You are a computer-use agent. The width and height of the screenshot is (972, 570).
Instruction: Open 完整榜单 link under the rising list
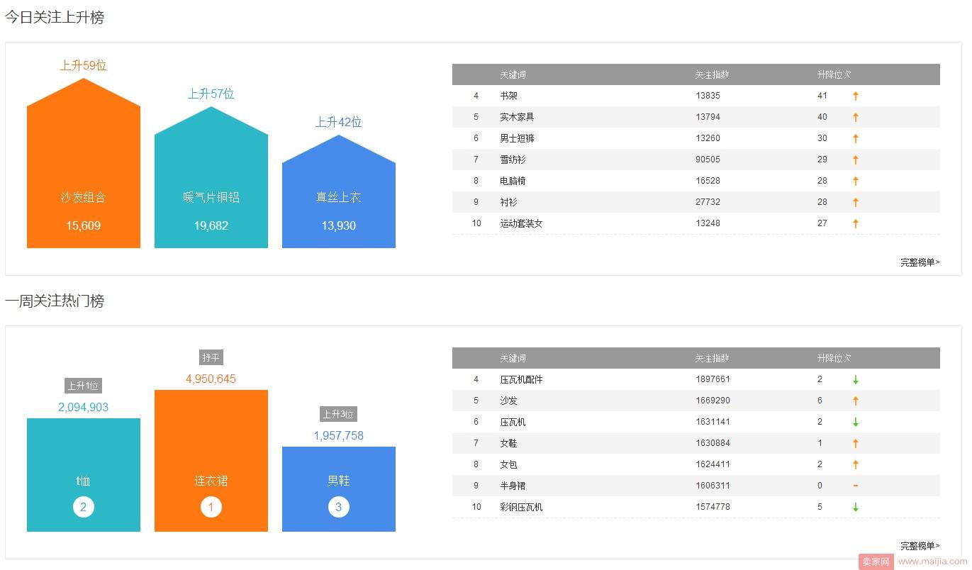click(920, 262)
